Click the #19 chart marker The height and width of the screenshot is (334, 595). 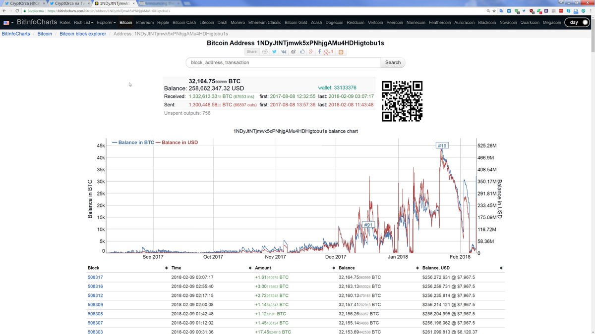tap(442, 145)
